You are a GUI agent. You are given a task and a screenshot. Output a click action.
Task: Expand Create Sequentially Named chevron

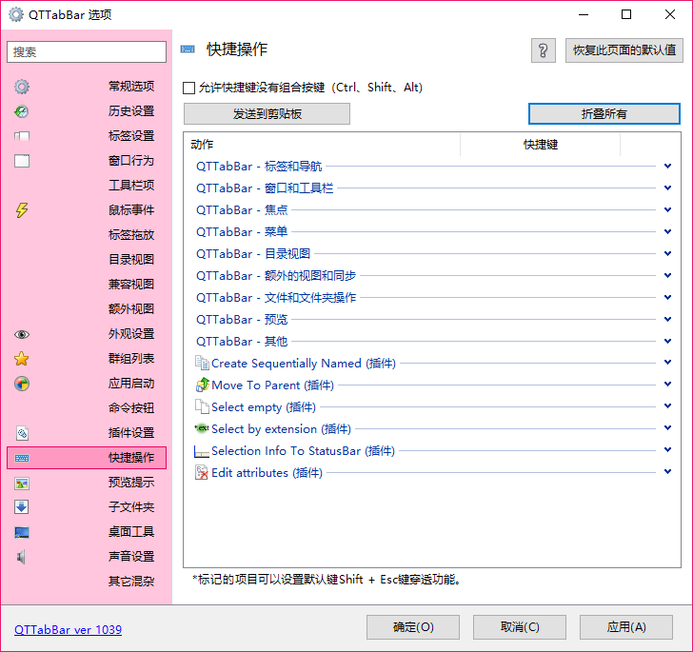coord(668,363)
